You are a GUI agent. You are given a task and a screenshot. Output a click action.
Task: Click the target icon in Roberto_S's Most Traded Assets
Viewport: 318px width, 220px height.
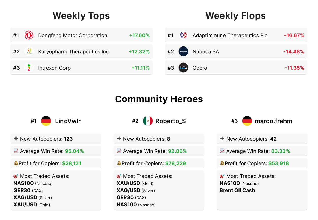click(x=119, y=176)
